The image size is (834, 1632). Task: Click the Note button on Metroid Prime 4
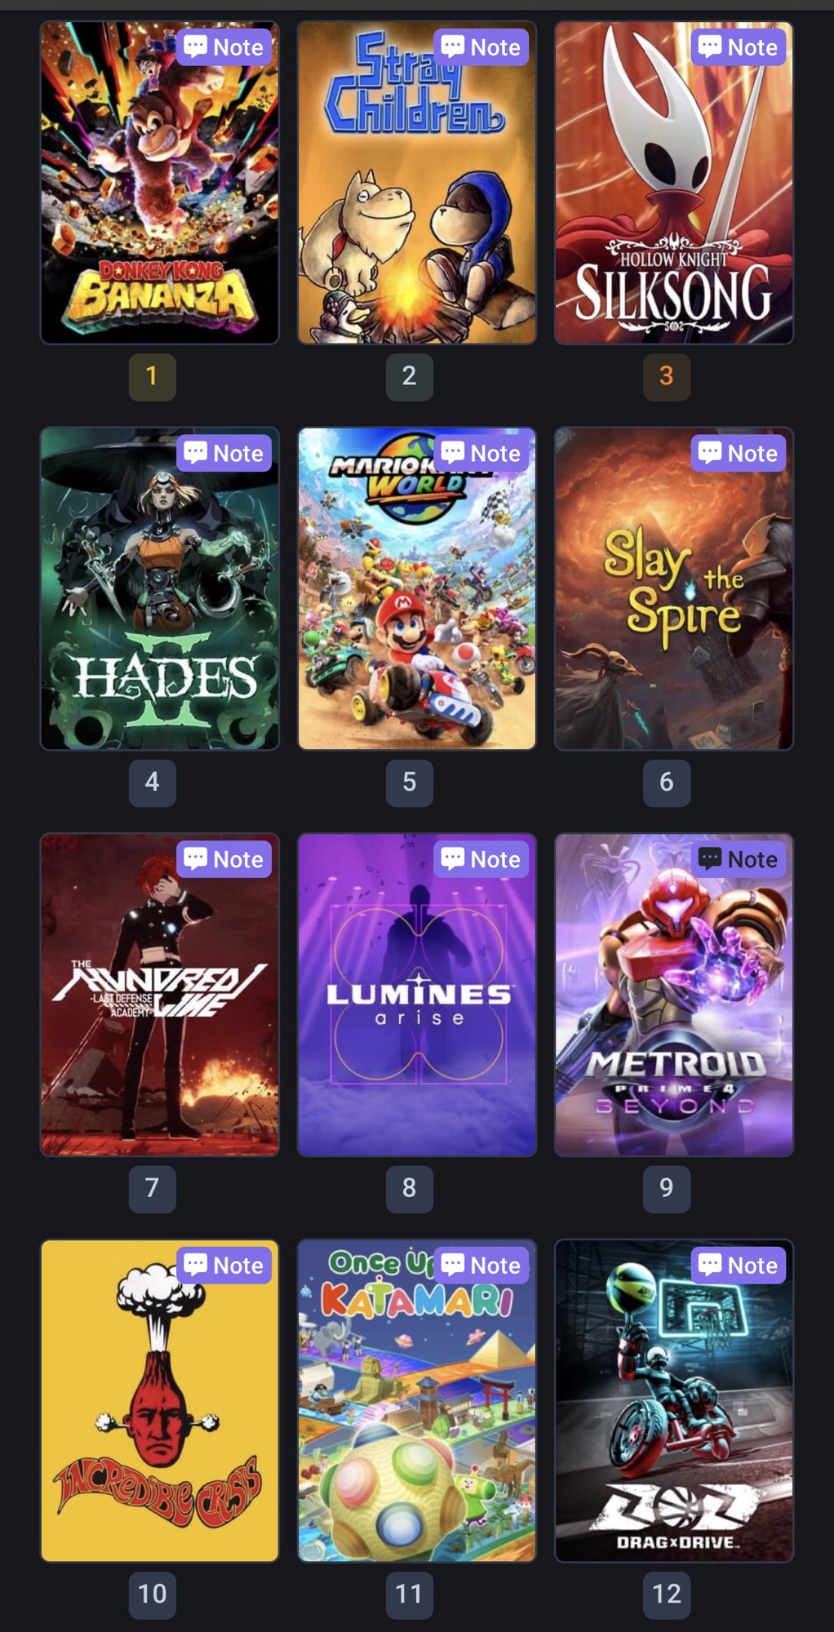[739, 859]
